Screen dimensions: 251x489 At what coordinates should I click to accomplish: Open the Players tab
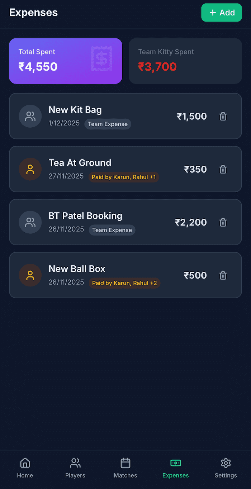[x=75, y=468]
